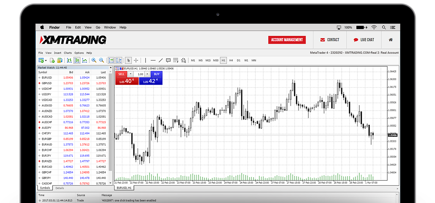435x203 pixels.
Task: Increase trade volume with the up arrow
Action: coord(147,74)
